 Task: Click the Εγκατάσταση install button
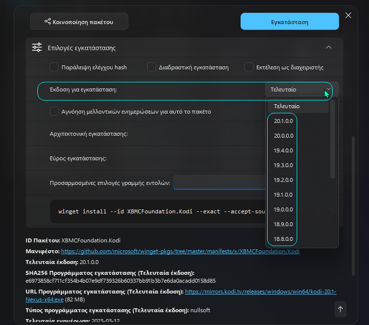289,22
